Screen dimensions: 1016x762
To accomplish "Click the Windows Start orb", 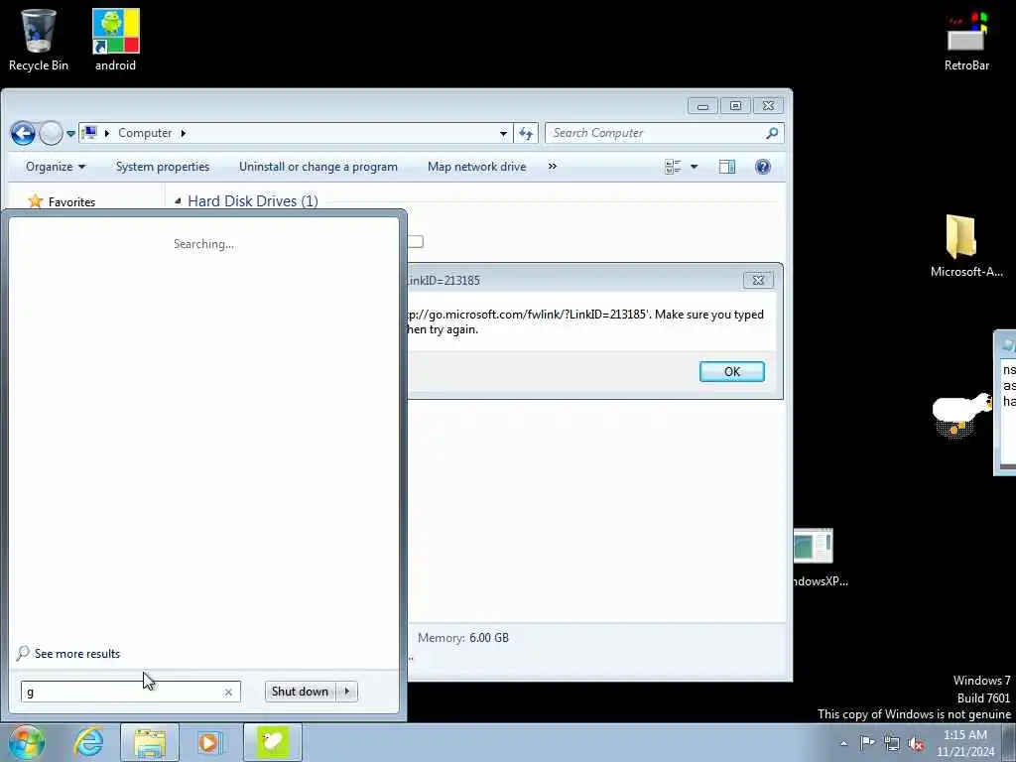I will (26, 742).
